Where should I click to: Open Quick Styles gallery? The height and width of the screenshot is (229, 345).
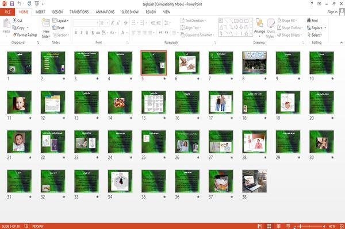pyautogui.click(x=271, y=28)
